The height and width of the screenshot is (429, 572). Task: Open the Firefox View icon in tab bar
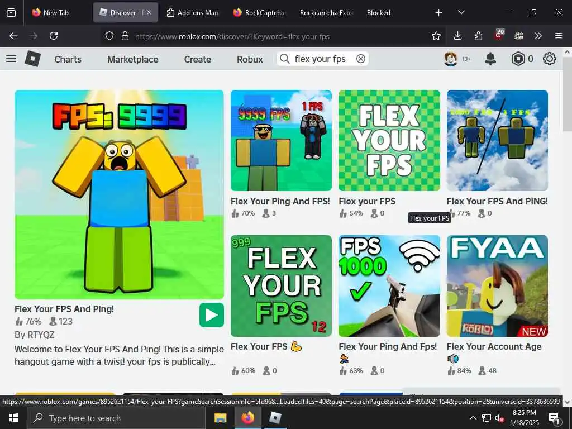(11, 12)
